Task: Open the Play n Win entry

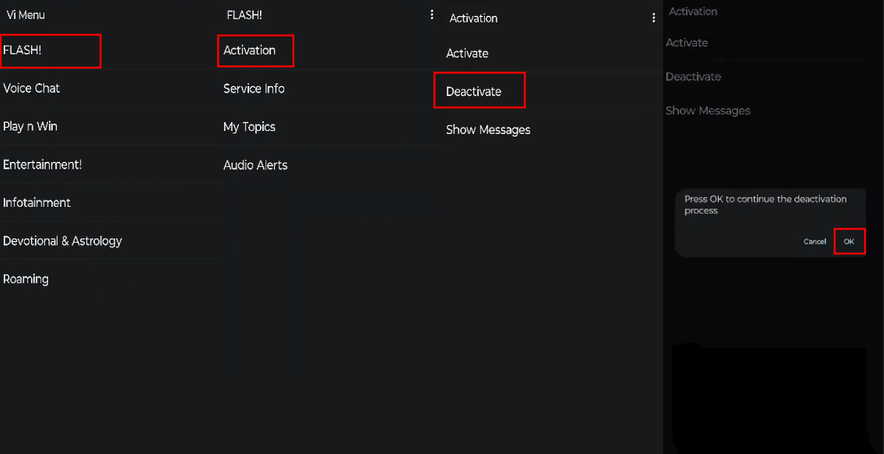Action: 30,126
